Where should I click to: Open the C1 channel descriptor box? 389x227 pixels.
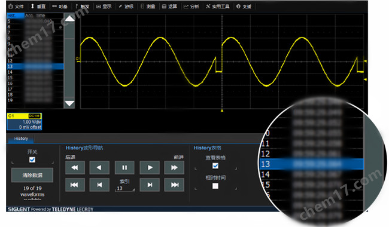(25, 121)
